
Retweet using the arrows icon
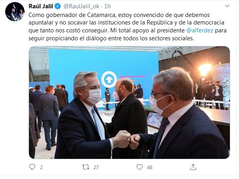click(86, 167)
